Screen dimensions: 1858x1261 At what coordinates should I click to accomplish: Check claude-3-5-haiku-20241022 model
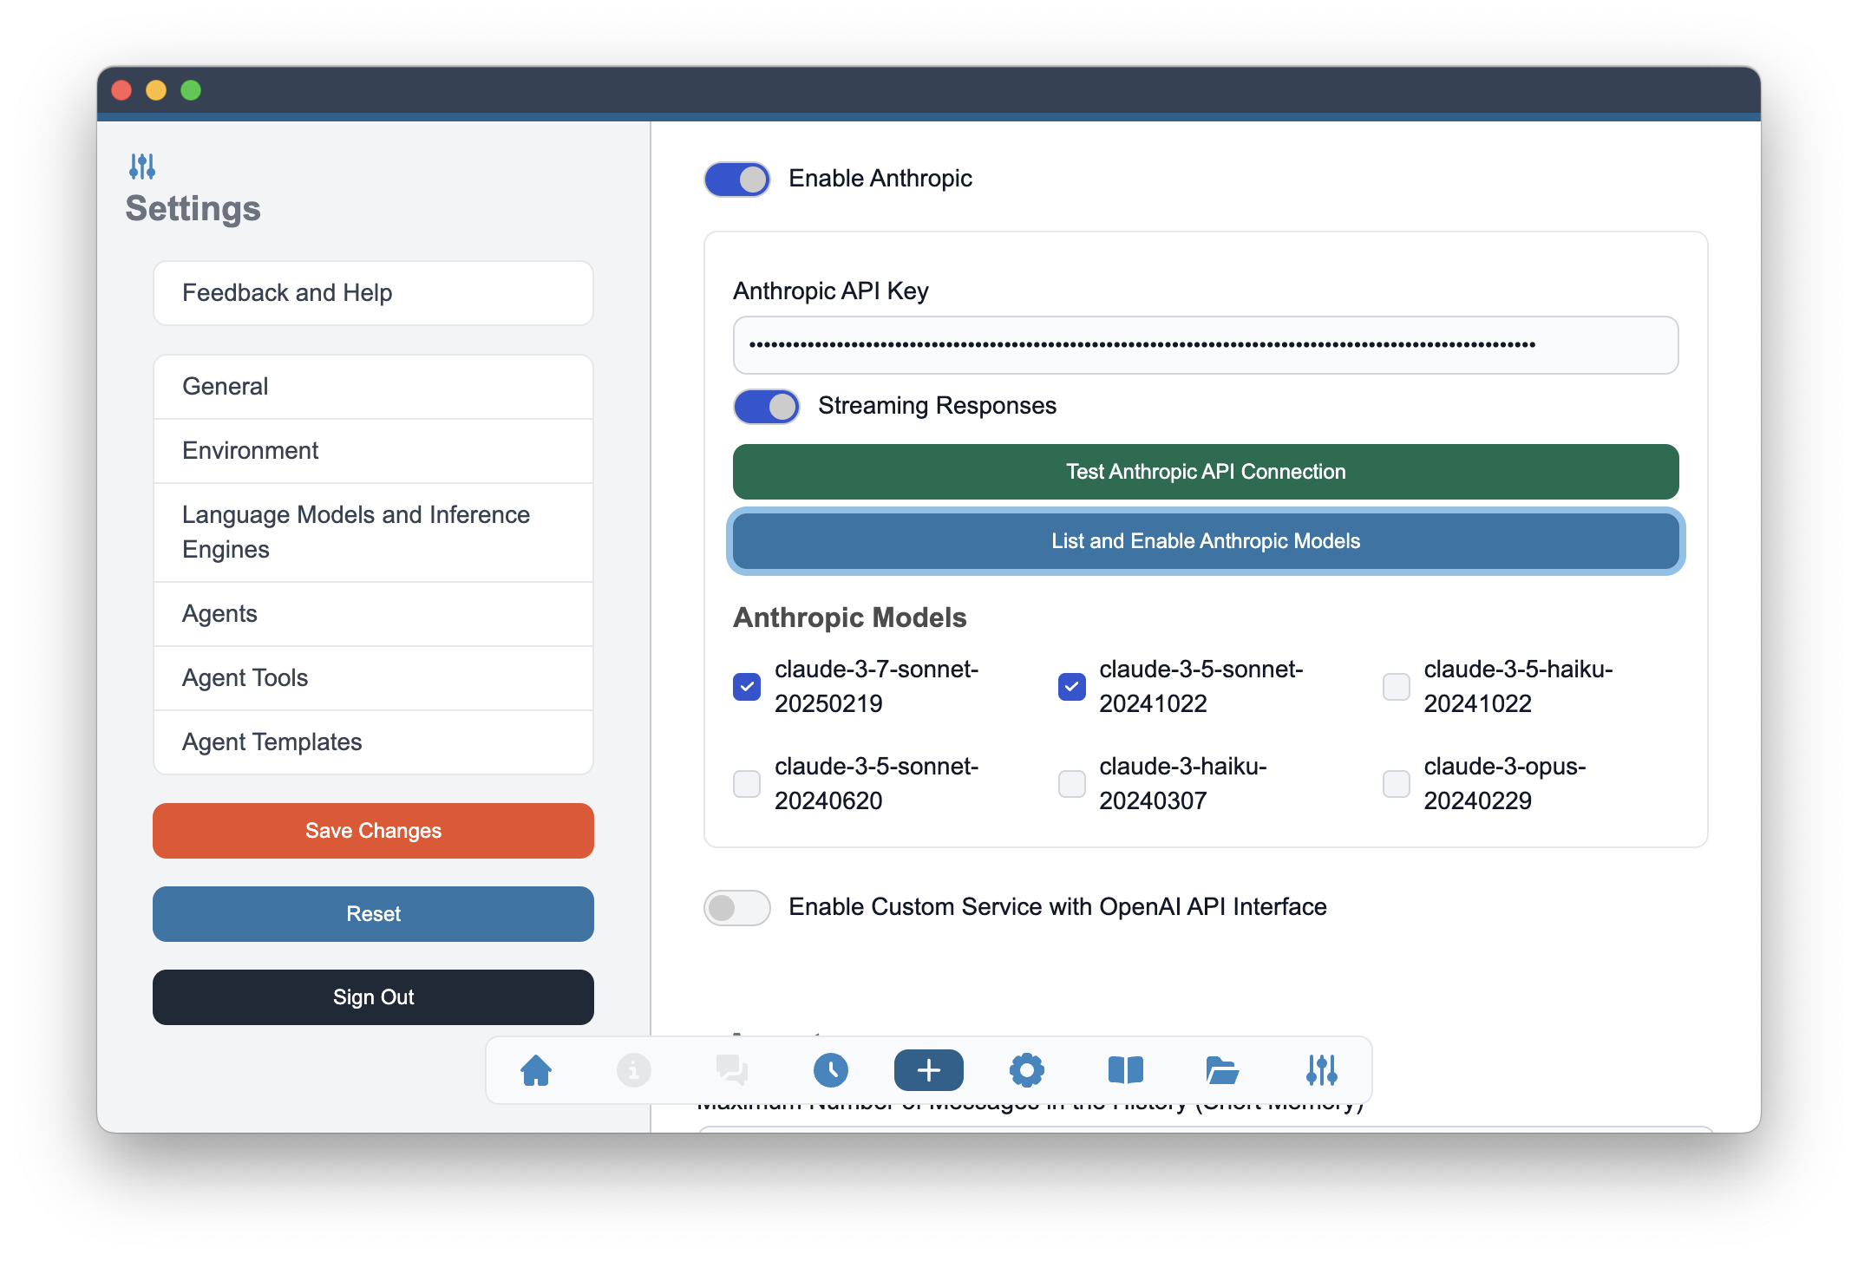[1396, 687]
